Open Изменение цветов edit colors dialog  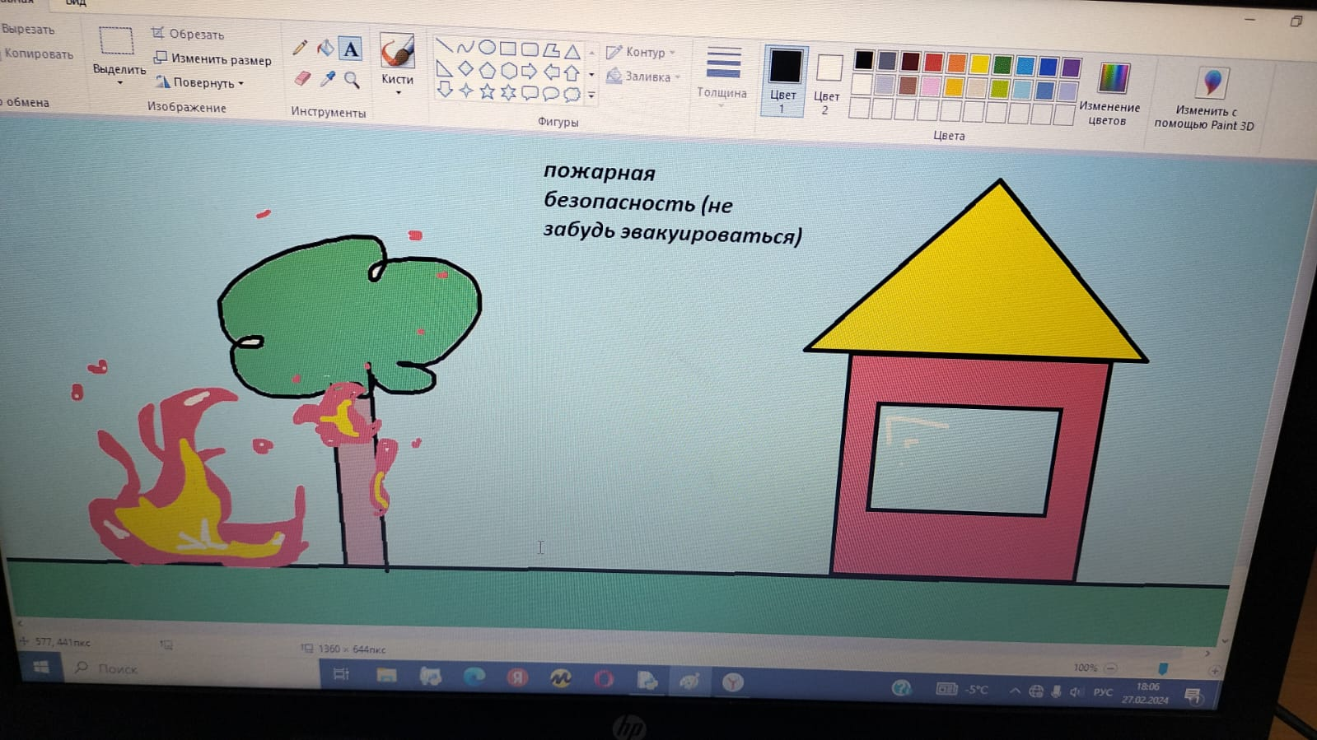pyautogui.click(x=1109, y=95)
